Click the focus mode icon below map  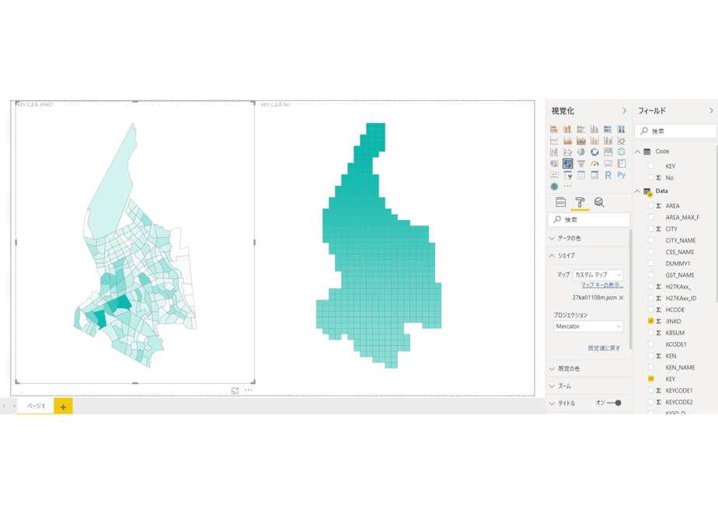(235, 391)
